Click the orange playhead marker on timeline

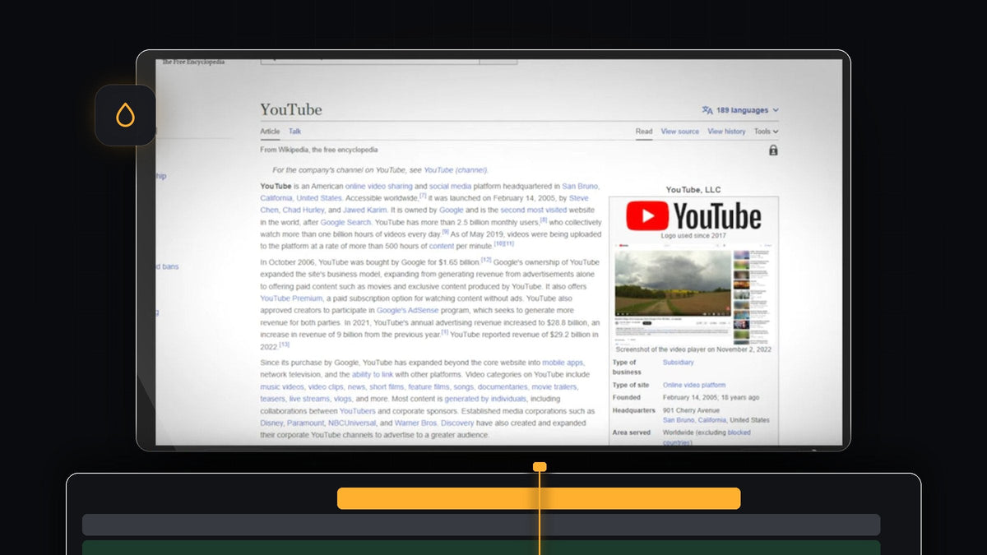tap(540, 467)
